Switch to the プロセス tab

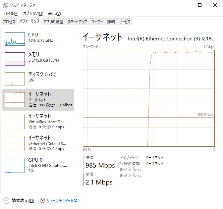(9, 22)
